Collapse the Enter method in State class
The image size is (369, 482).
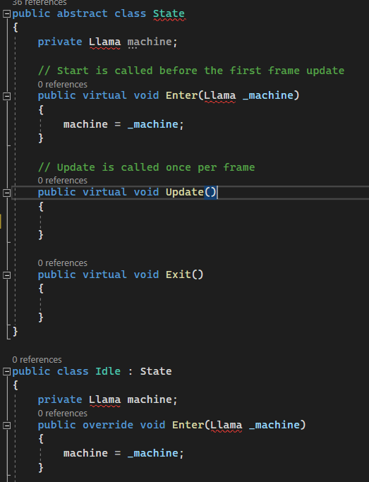click(7, 96)
